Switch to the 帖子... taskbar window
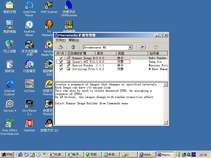The height and width of the screenshot is (158, 211). point(75,155)
